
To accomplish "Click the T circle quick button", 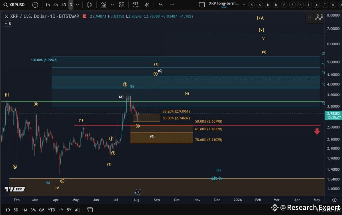I will click(325, 5).
